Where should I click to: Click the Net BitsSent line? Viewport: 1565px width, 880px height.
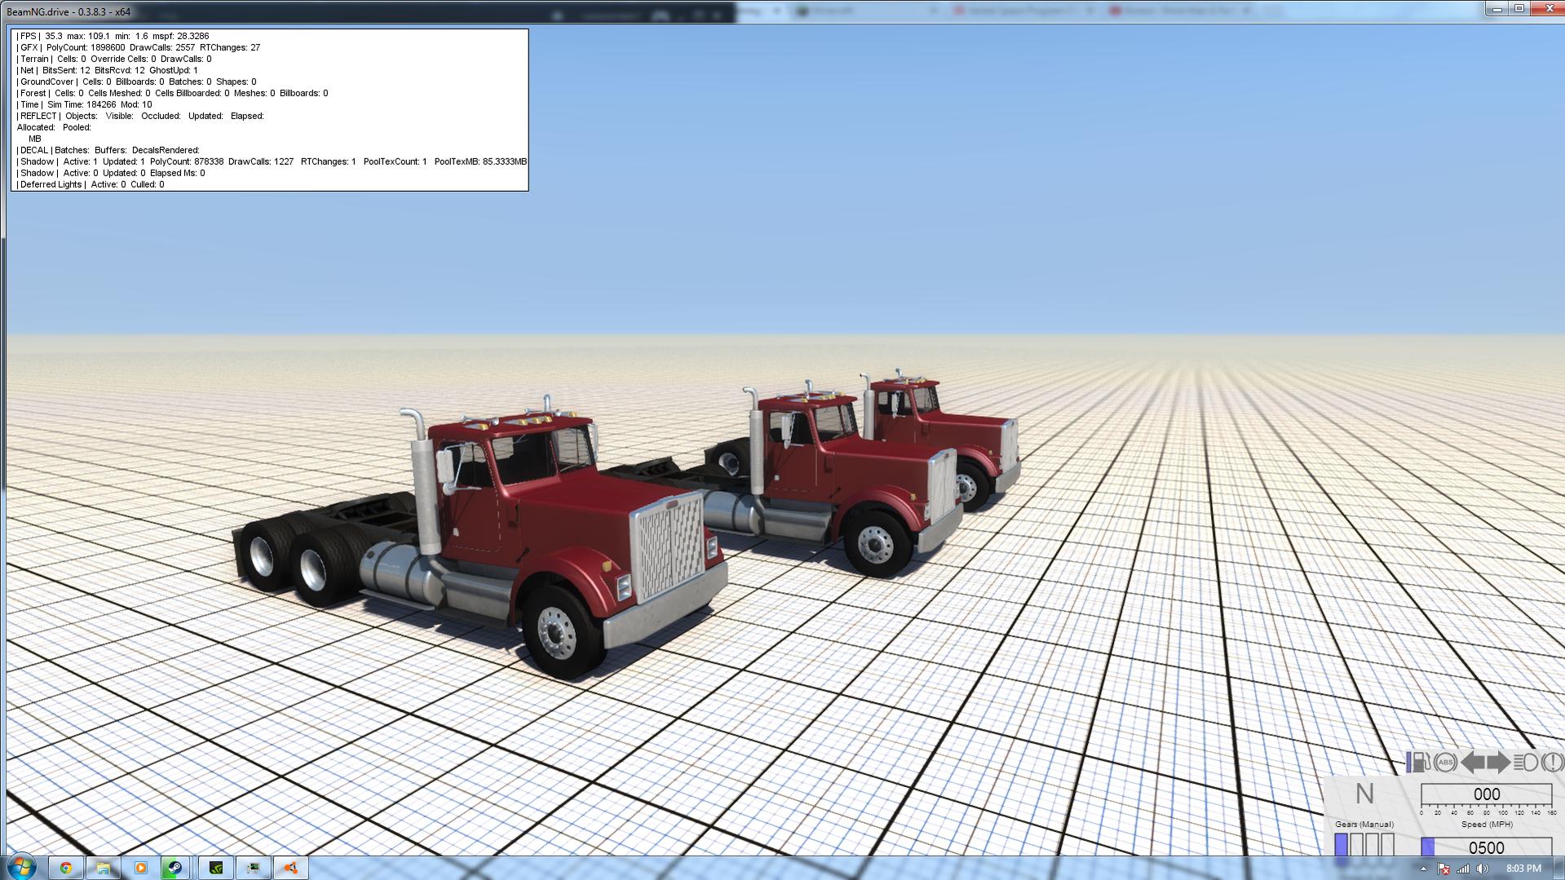click(x=107, y=70)
